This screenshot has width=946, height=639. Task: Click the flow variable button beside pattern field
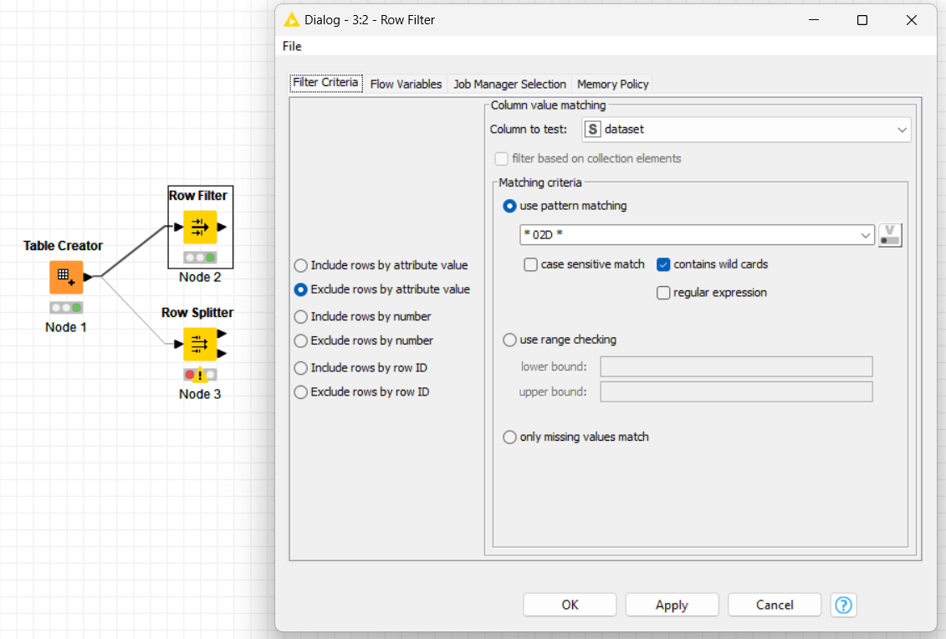(x=890, y=236)
